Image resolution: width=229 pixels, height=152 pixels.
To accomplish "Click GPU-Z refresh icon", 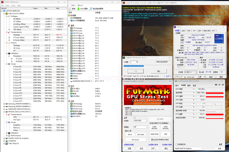I will tap(219, 85).
